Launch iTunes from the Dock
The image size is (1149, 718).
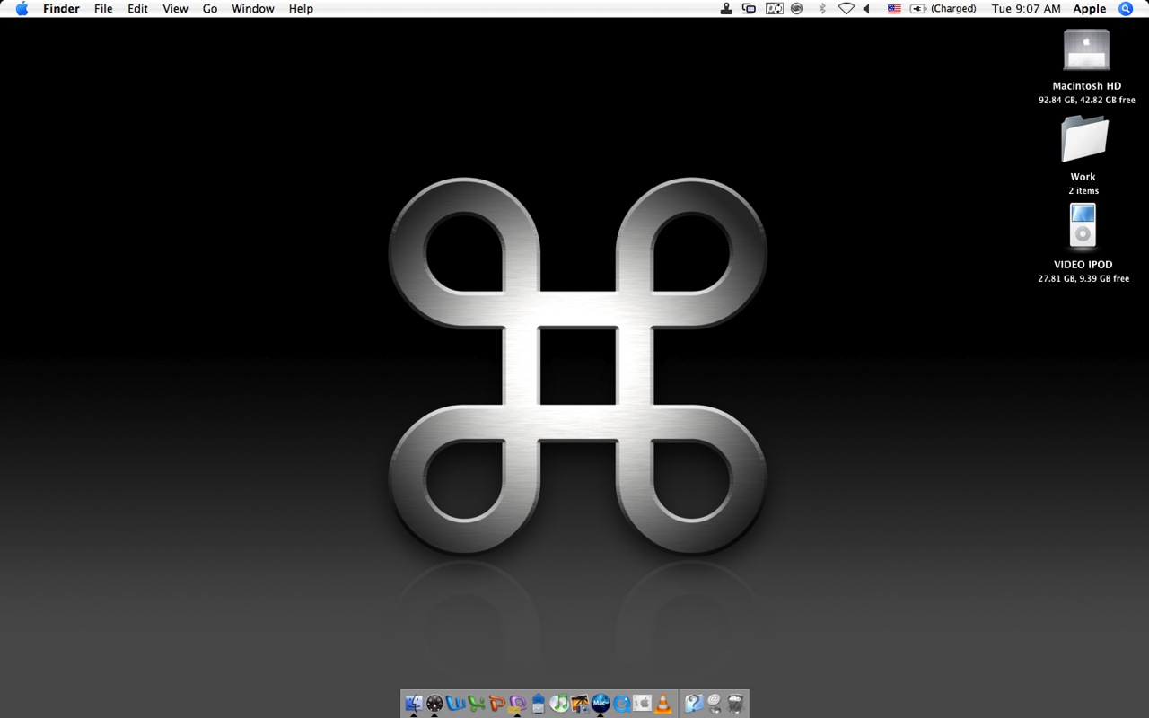(559, 704)
